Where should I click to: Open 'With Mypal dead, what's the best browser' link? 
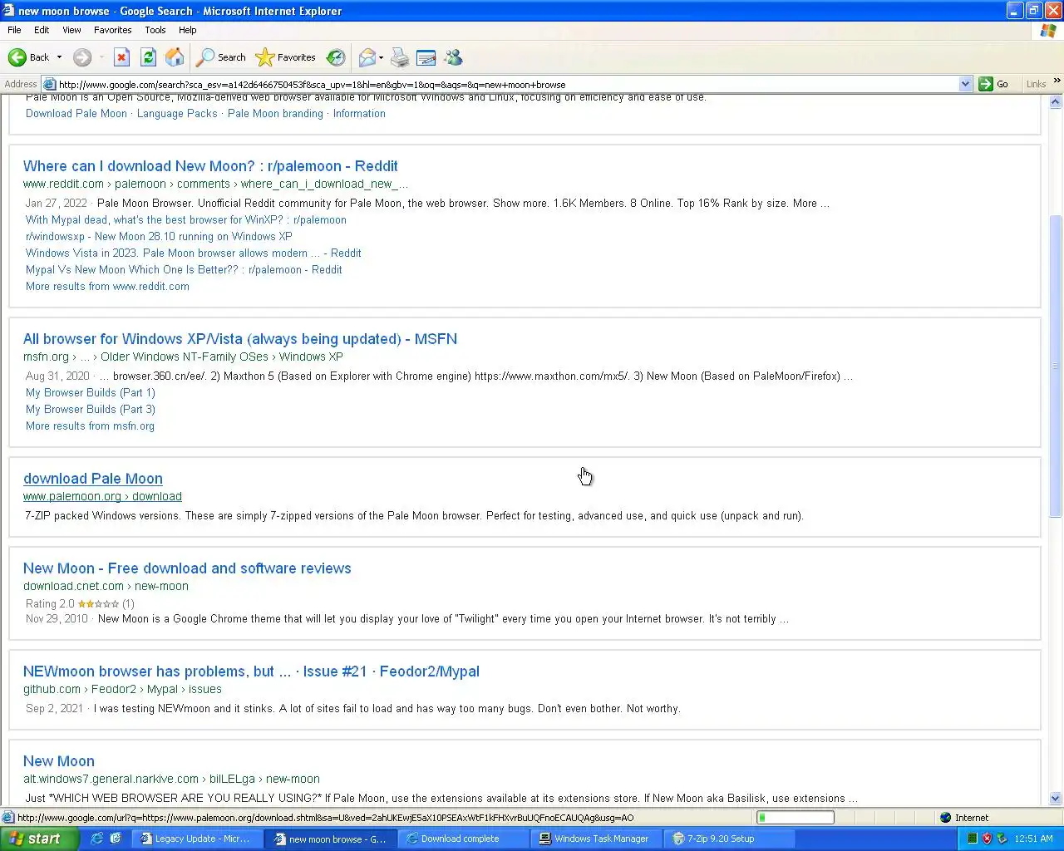pos(186,220)
